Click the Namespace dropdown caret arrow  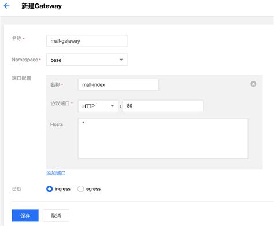(121, 60)
